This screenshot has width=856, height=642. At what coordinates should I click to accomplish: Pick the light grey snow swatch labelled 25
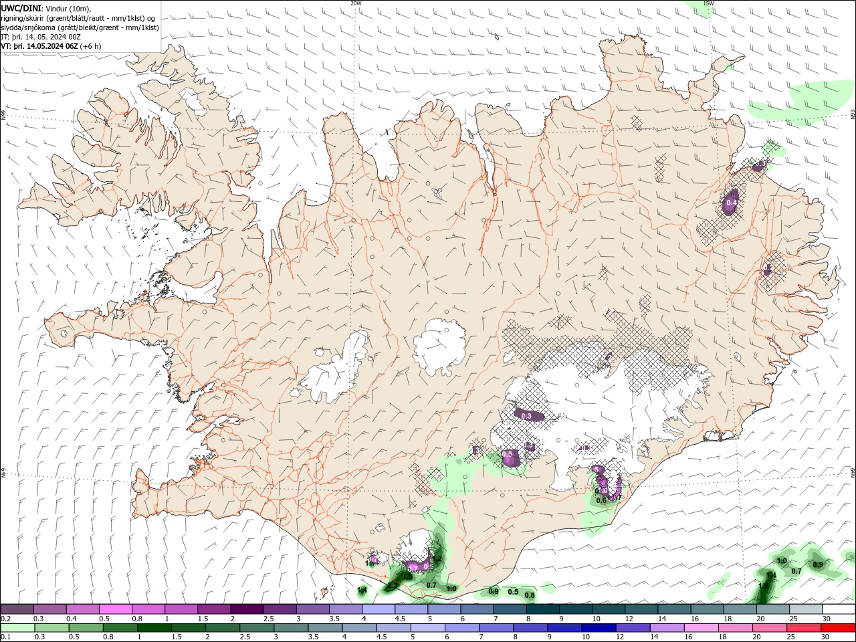tap(805, 609)
